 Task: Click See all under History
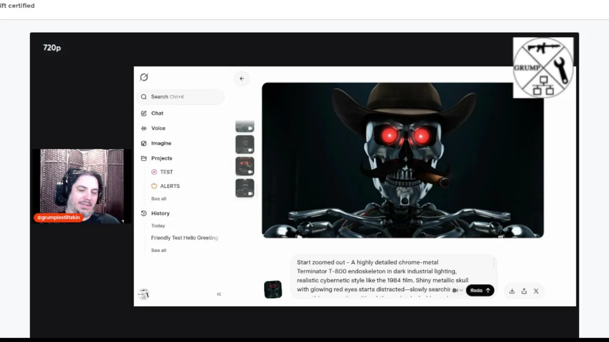tap(158, 250)
